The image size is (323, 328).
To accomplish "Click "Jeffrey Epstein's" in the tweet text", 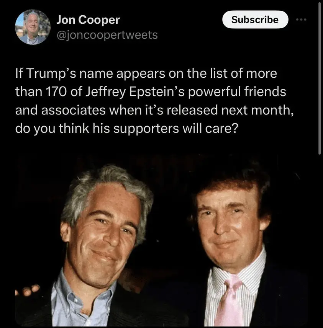I will pyautogui.click(x=135, y=92).
